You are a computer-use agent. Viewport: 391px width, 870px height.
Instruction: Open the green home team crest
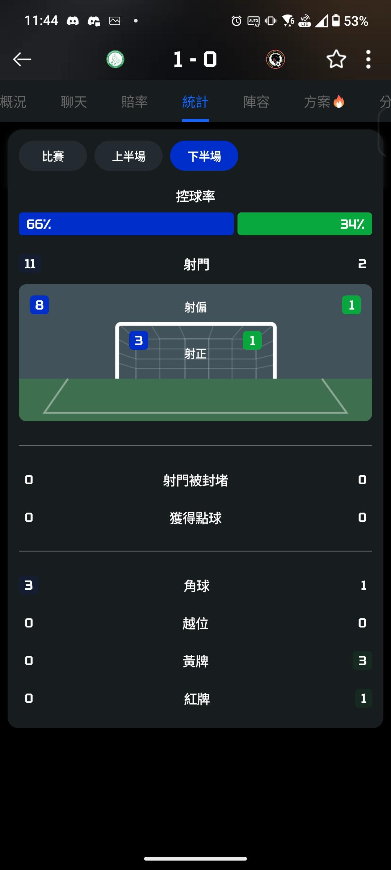115,59
